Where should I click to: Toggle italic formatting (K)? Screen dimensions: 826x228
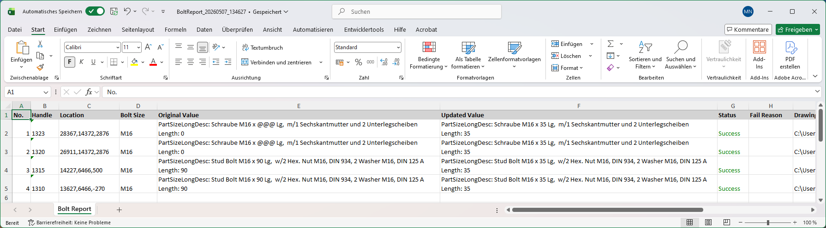pos(82,62)
